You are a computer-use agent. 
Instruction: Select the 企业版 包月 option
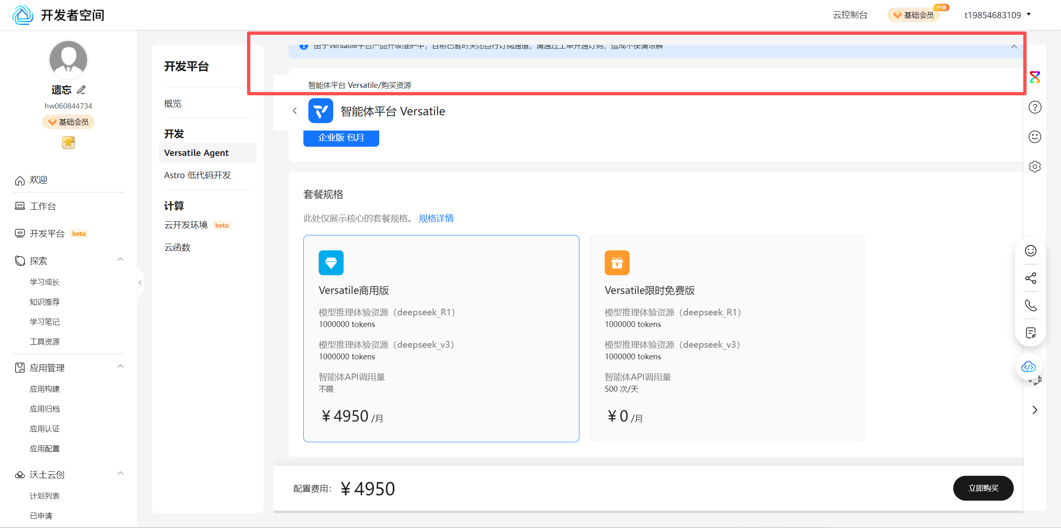341,138
